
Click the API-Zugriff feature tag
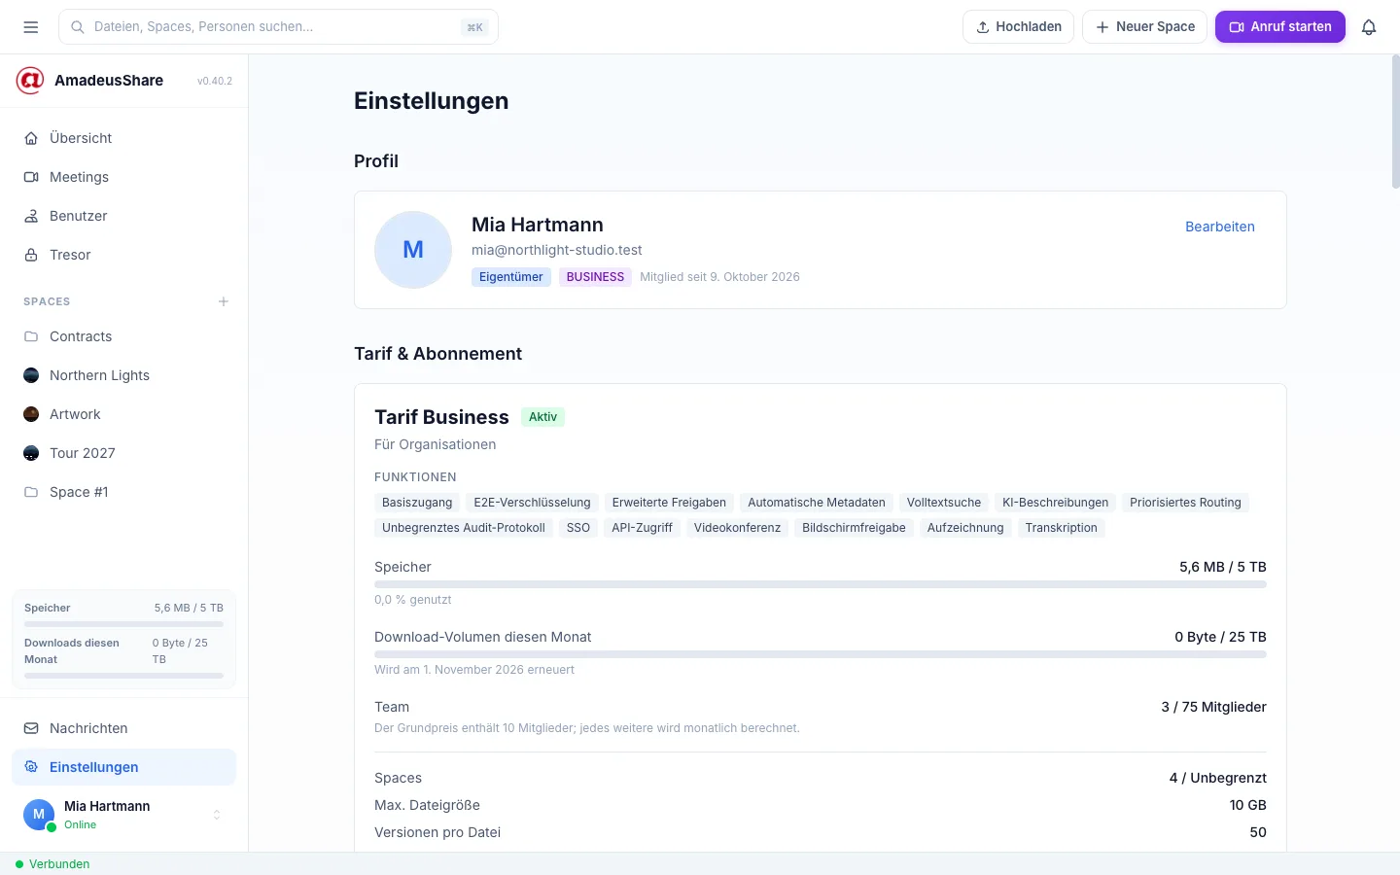(x=642, y=528)
